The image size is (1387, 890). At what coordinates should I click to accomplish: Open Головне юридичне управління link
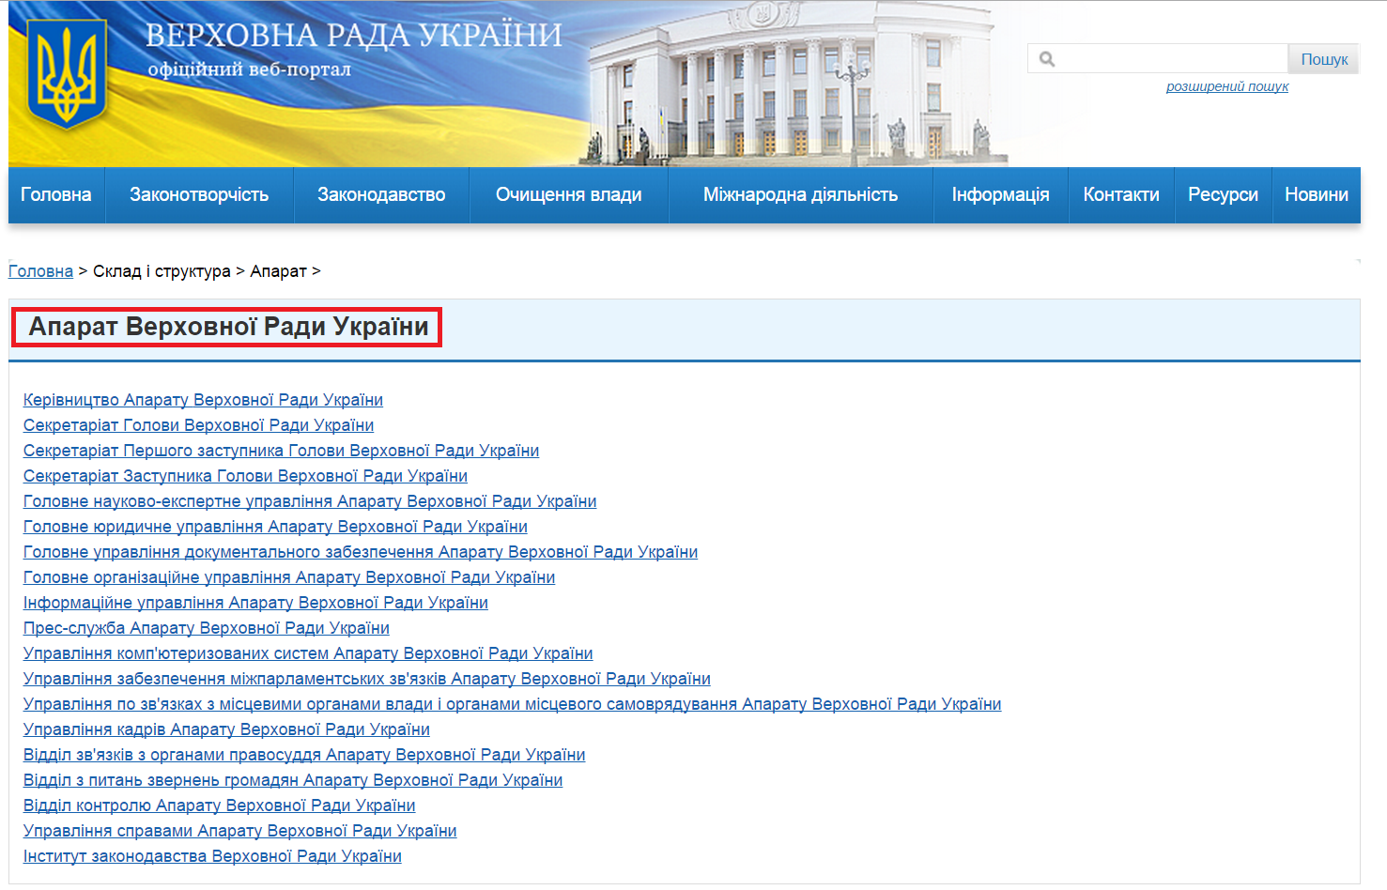coord(275,527)
